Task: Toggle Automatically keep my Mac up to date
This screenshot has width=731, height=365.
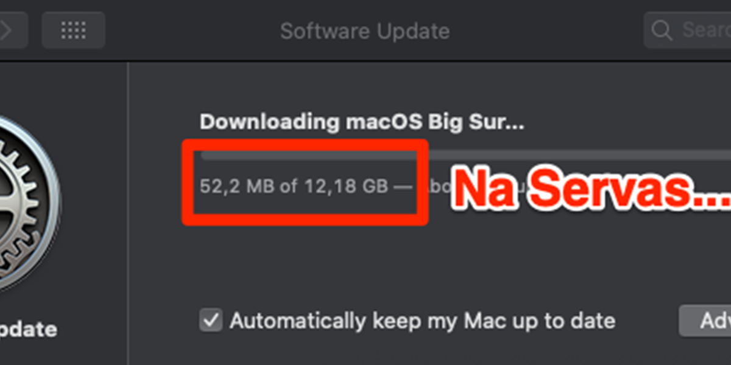Action: [x=211, y=321]
